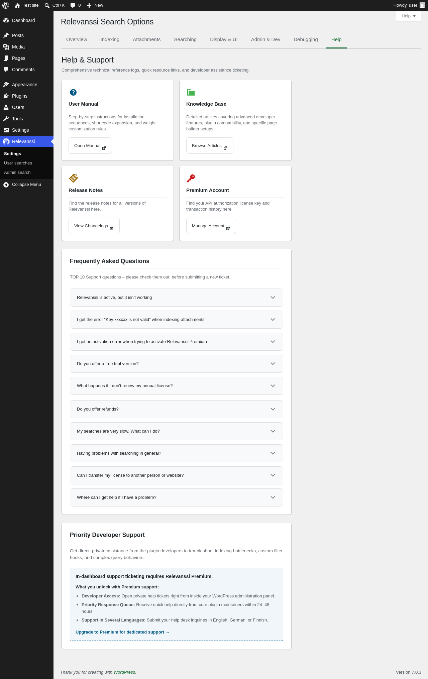Click the Test site home icon
Viewport: 428px width, 679px height.
17,5
